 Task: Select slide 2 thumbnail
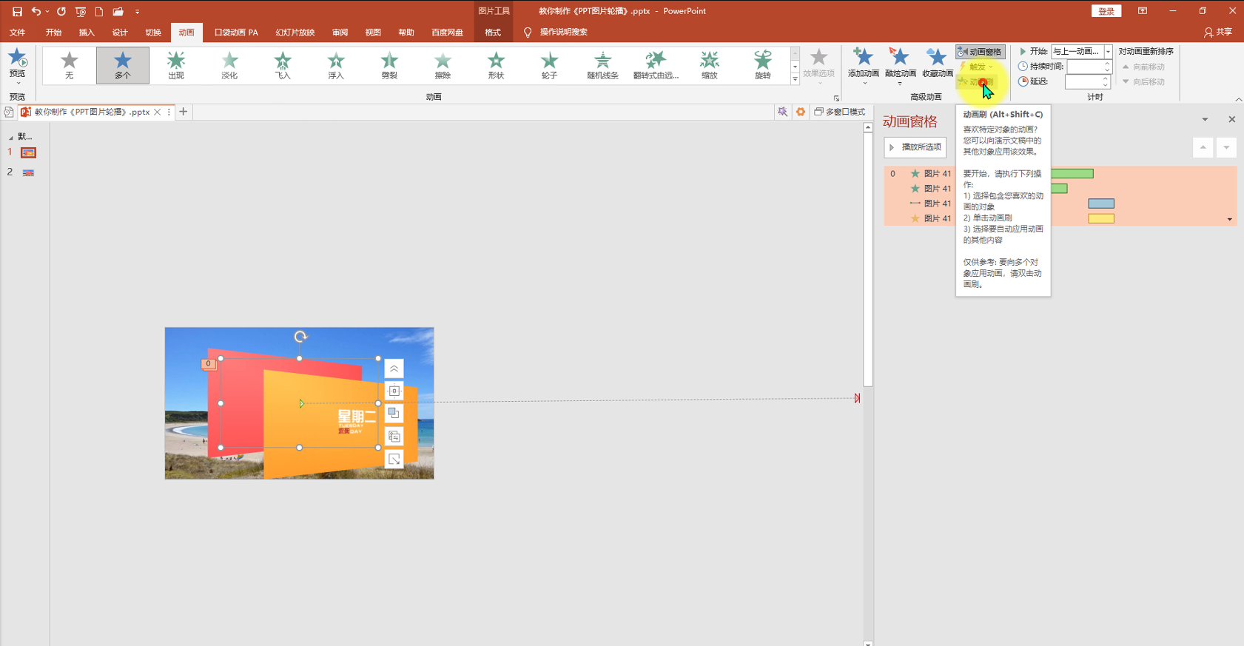(28, 172)
